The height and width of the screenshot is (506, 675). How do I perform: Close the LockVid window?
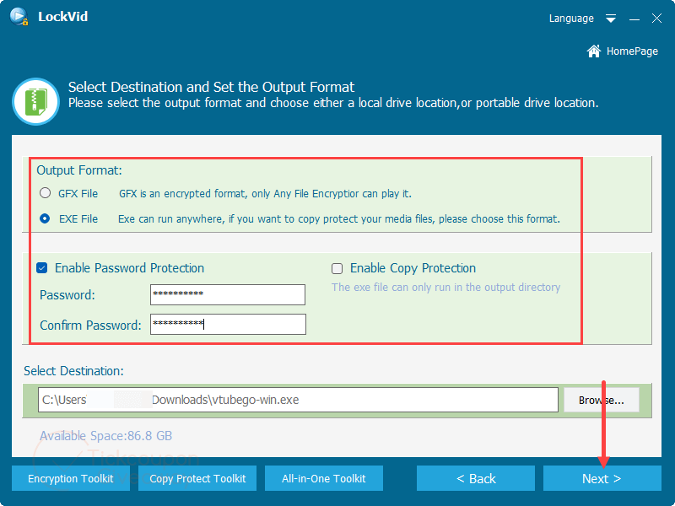(x=656, y=19)
